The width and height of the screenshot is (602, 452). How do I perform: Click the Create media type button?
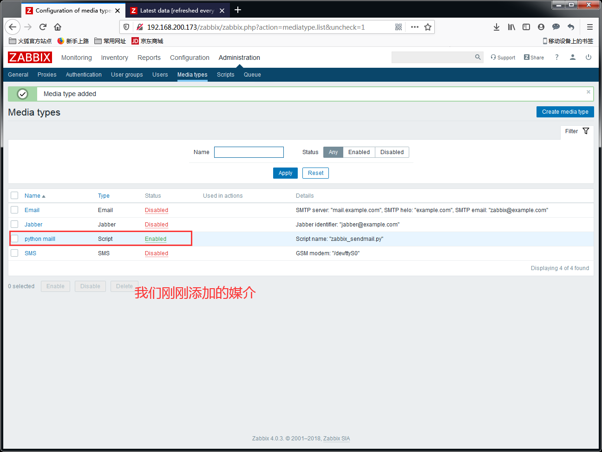click(565, 112)
